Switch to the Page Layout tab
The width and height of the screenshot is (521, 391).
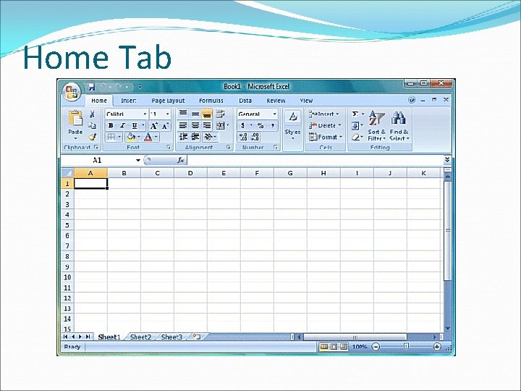(168, 101)
